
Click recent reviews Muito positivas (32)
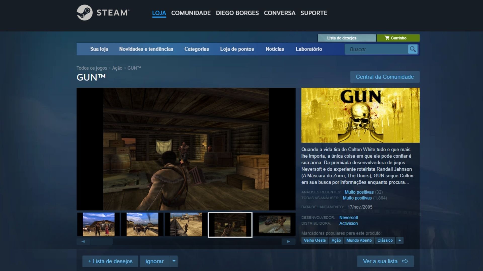[364, 192]
